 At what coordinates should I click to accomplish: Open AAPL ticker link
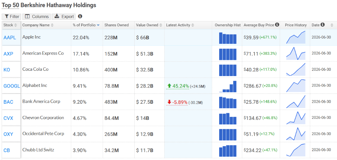point(10,38)
